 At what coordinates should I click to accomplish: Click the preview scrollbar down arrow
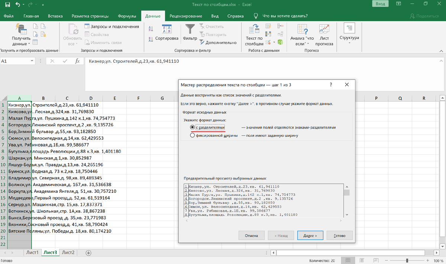pyautogui.click(x=346, y=214)
